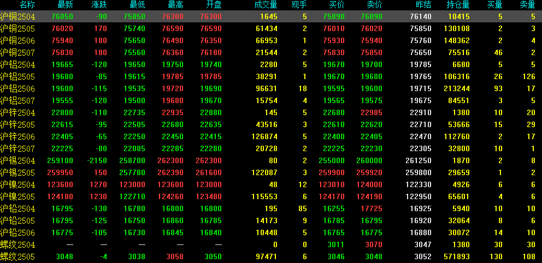Select the 螺纹2505 contract name

click(x=17, y=257)
